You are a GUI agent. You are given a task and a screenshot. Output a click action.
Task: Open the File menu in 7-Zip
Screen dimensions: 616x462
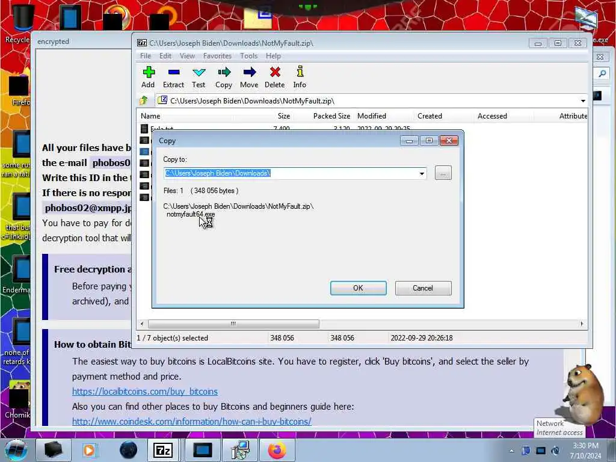point(146,56)
